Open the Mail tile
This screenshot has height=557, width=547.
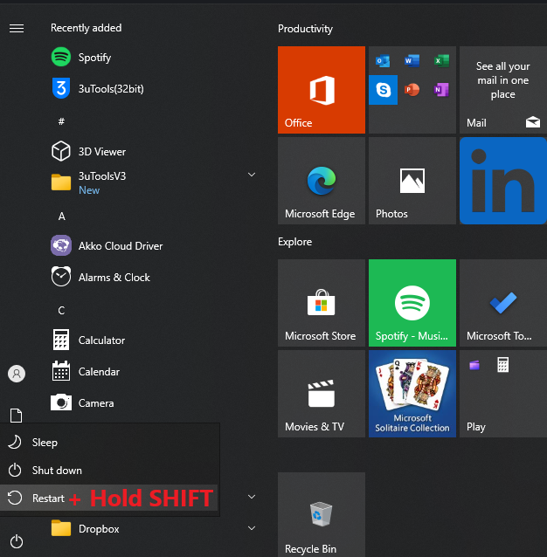pos(502,90)
